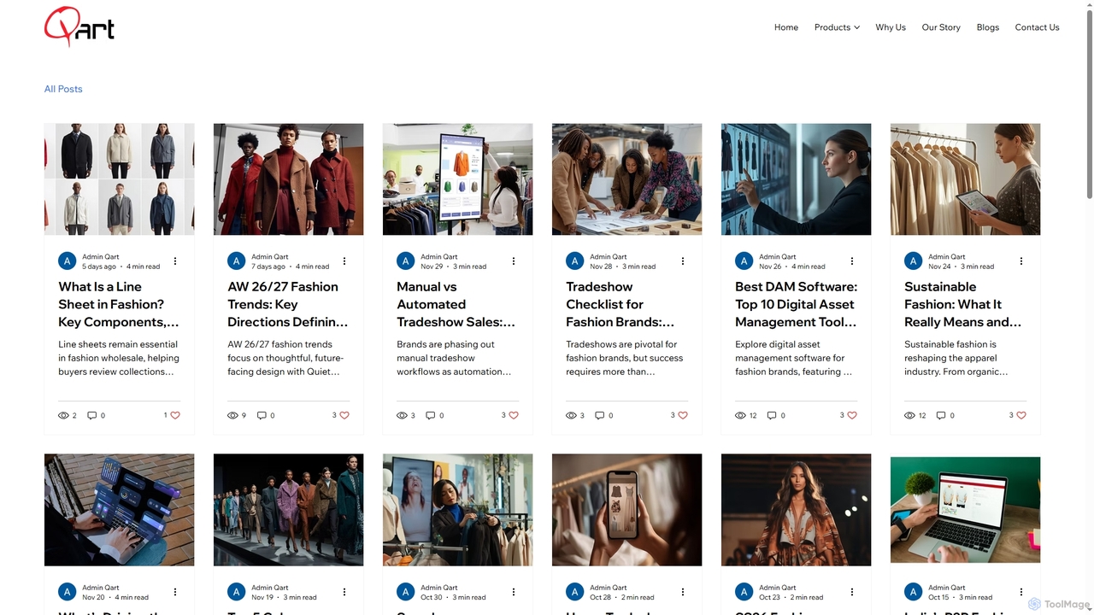Open more actions on the Nov 19 post

[344, 592]
